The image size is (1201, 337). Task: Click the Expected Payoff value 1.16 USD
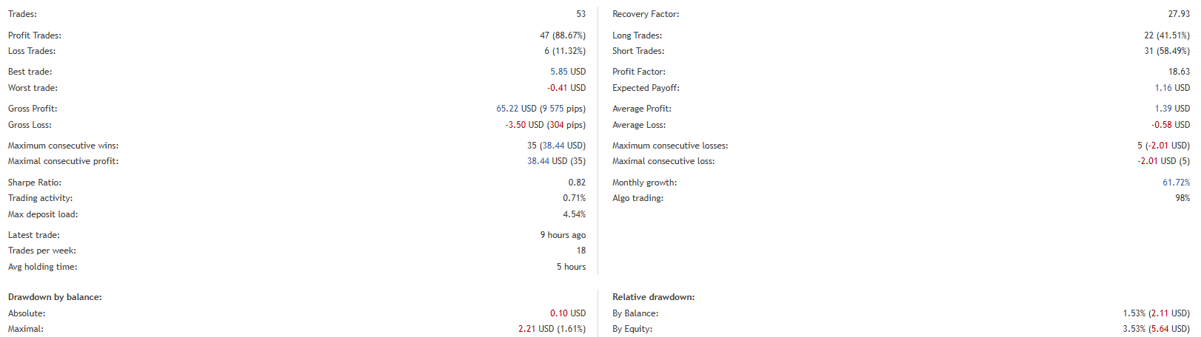pos(1172,88)
